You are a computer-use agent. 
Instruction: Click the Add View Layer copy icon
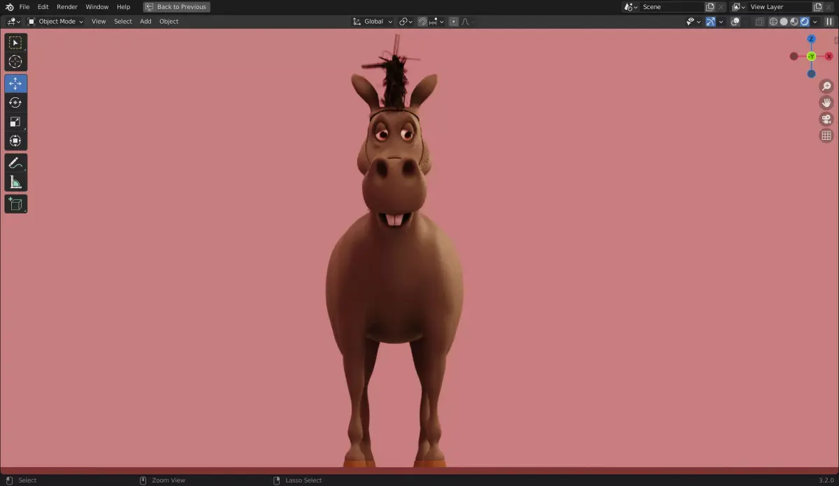coord(817,7)
